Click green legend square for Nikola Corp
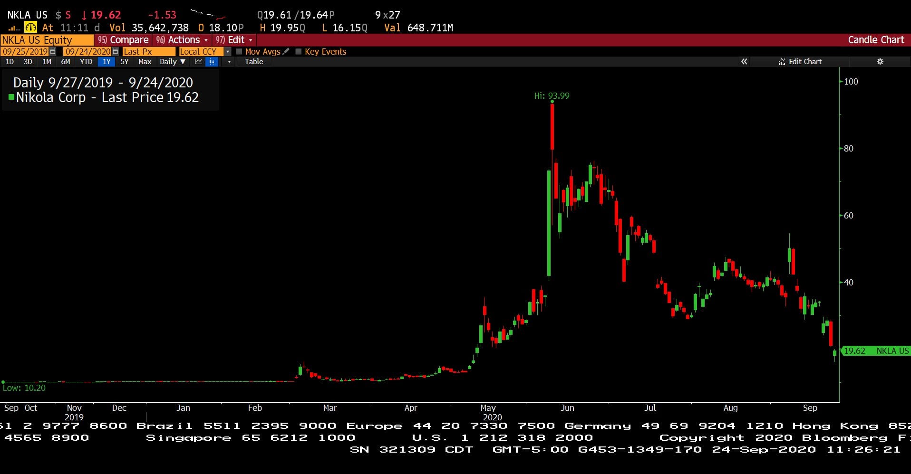Screen dimensions: 911x474 point(11,97)
